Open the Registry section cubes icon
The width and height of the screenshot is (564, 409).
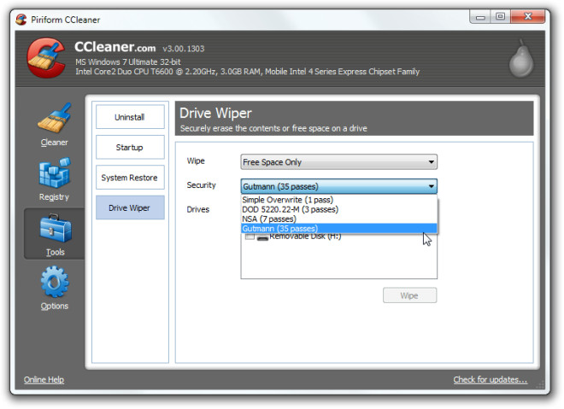55,172
